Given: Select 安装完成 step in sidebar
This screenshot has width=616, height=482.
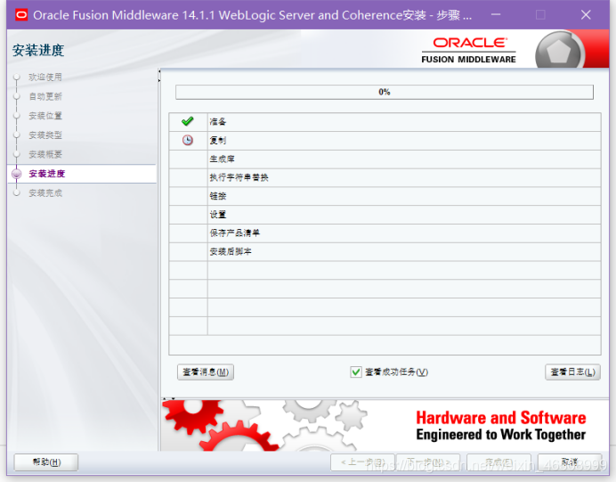Looking at the screenshot, I should (45, 193).
